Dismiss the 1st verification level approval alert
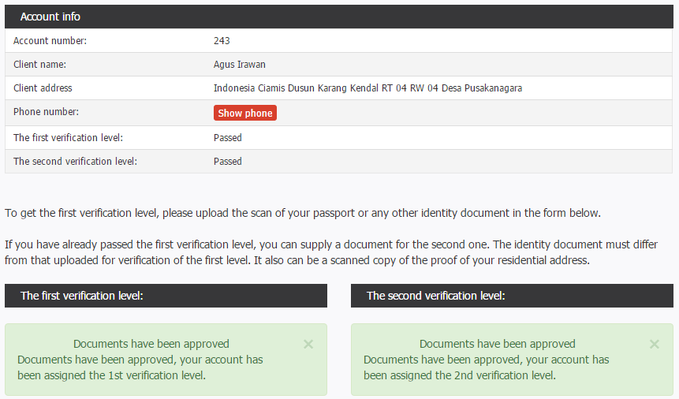Screen dimensions: 679x399 [x=308, y=345]
